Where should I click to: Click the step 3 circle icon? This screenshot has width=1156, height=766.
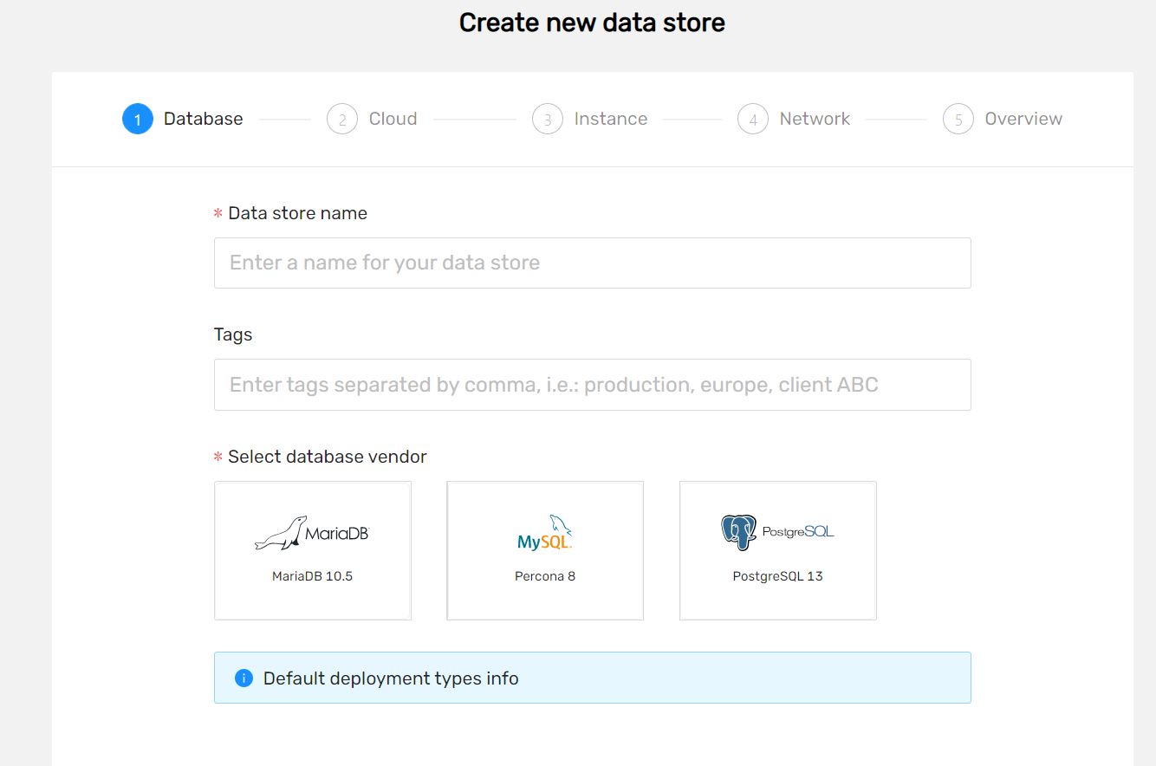click(548, 119)
